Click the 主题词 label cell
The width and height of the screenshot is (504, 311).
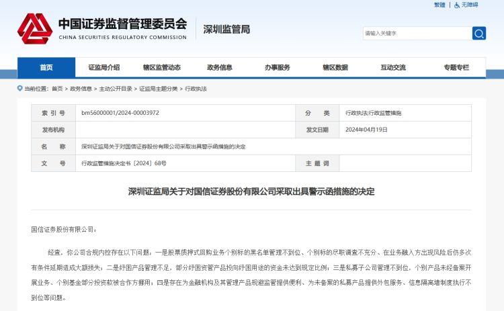(x=317, y=163)
